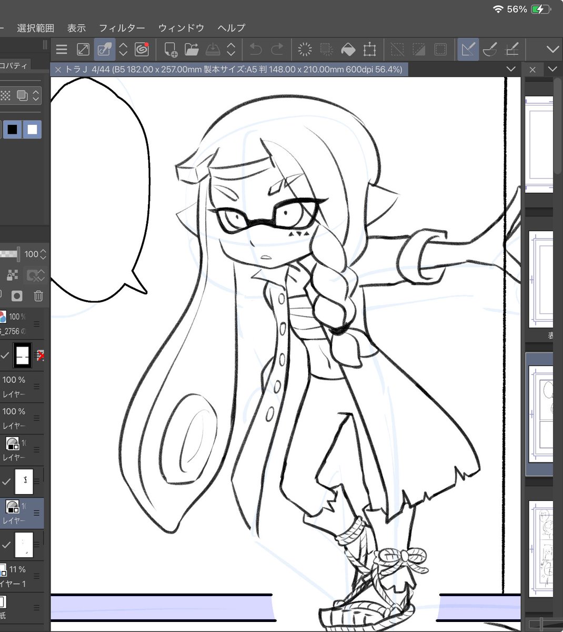Adjust the layer opacity slider
Screen dimensions: 563x632
coord(10,254)
